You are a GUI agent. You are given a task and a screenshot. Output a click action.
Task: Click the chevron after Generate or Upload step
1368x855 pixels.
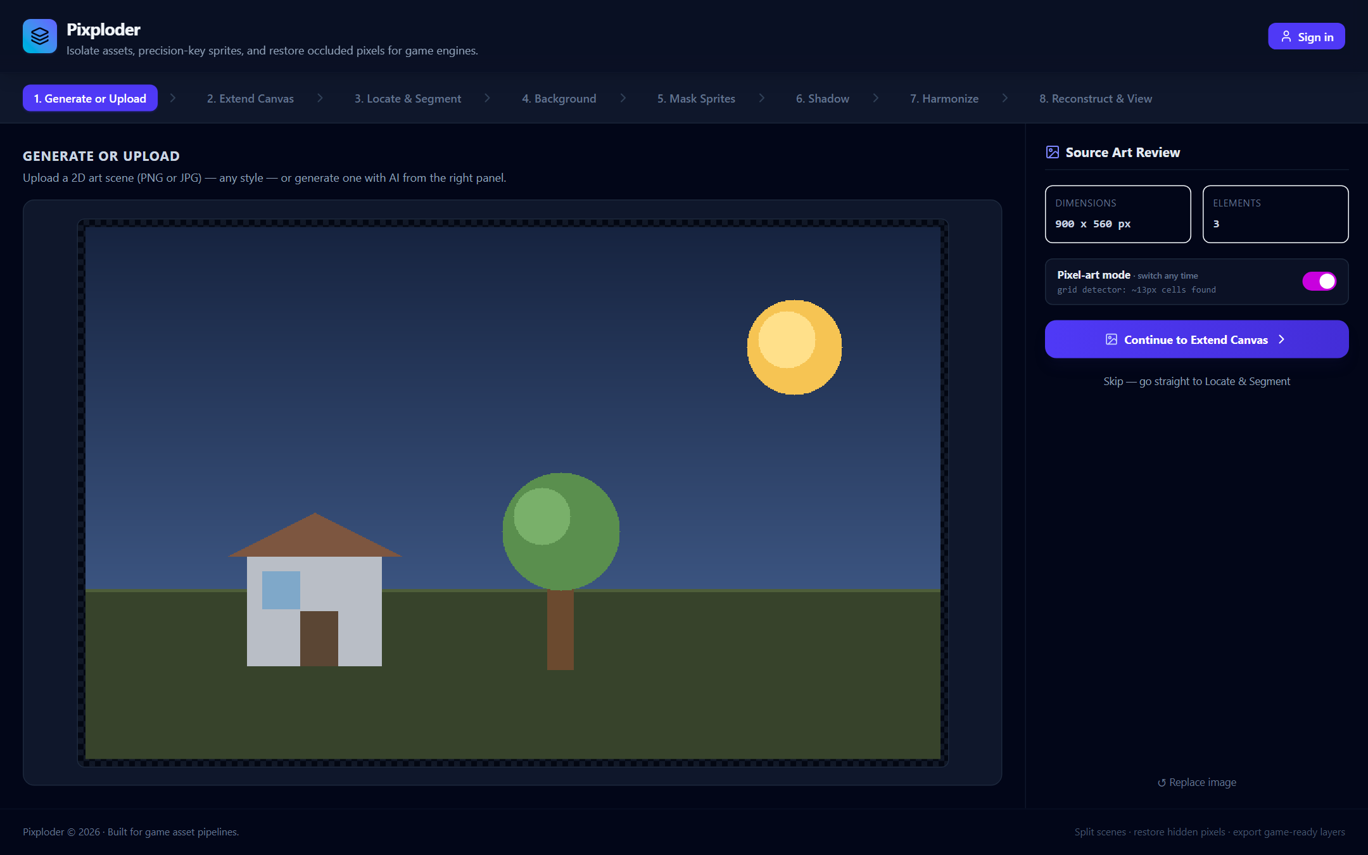[172, 98]
